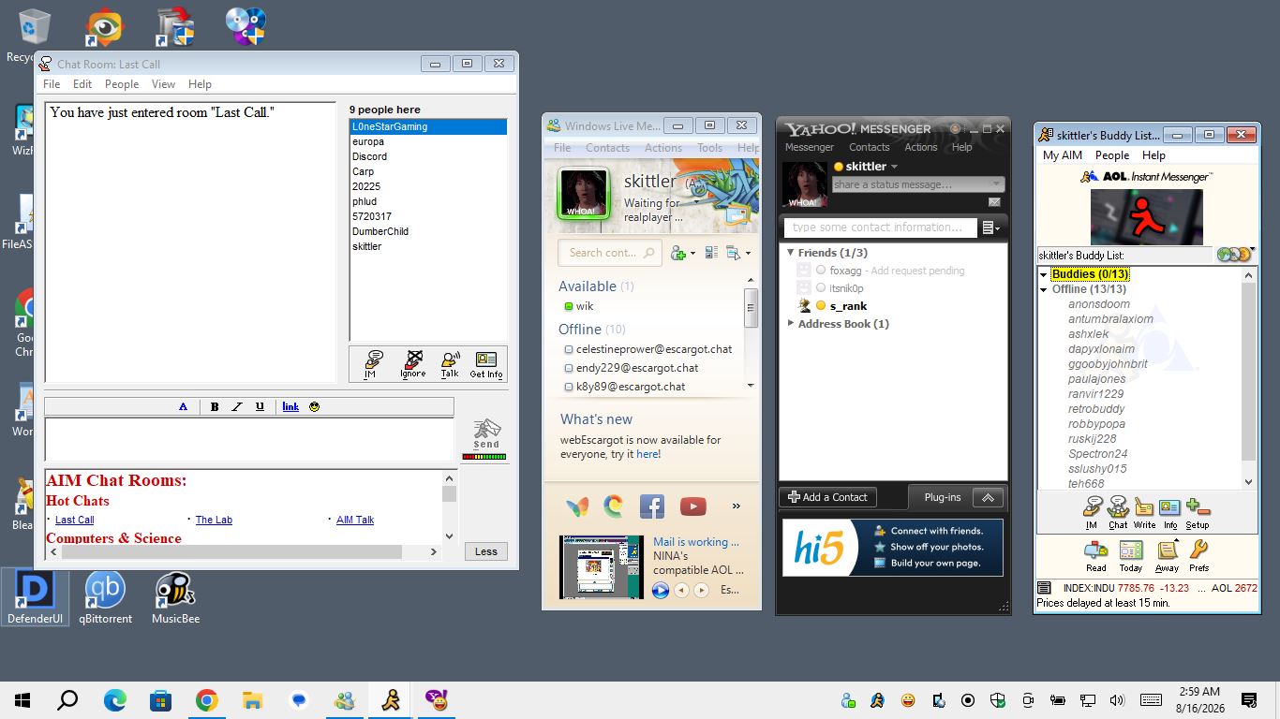Open the File menu in the Chat Room window

click(x=52, y=84)
